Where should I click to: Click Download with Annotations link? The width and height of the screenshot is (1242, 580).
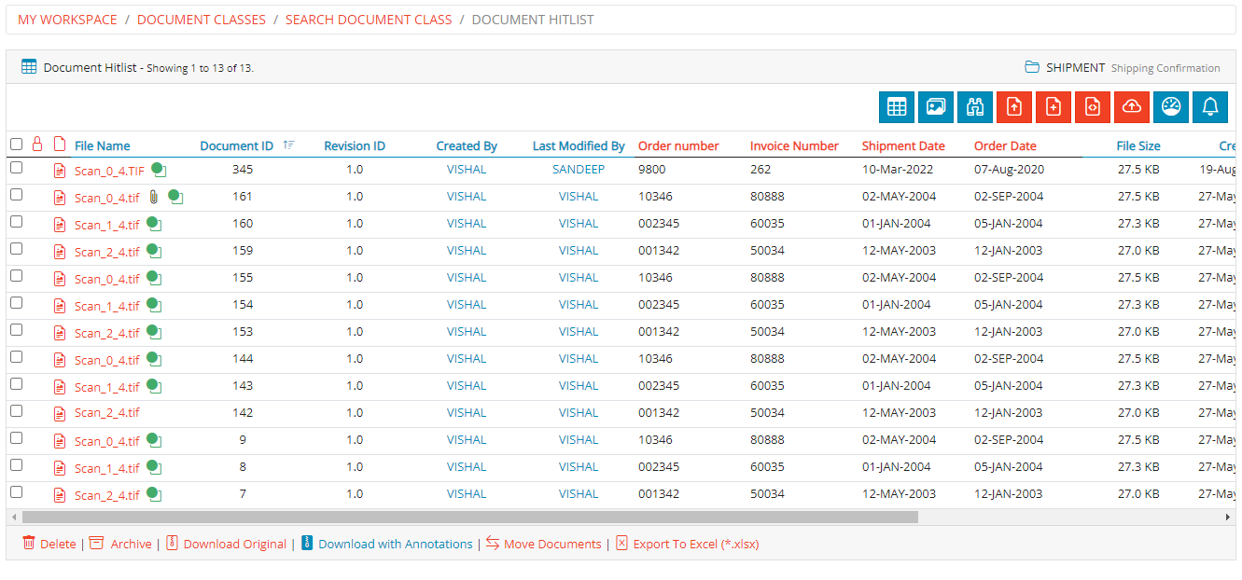(395, 545)
